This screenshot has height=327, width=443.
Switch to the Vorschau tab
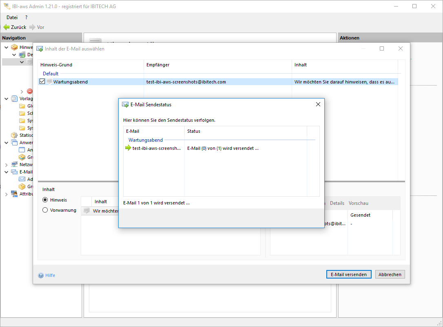click(359, 203)
